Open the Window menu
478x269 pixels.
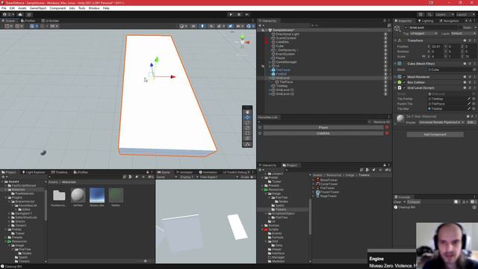click(94, 8)
